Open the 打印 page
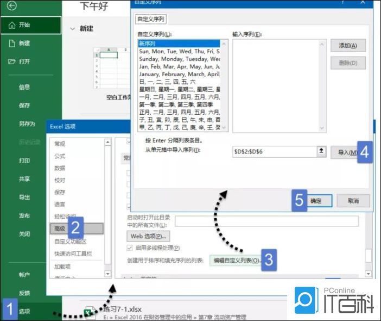This screenshot has width=381, height=321. point(24,160)
